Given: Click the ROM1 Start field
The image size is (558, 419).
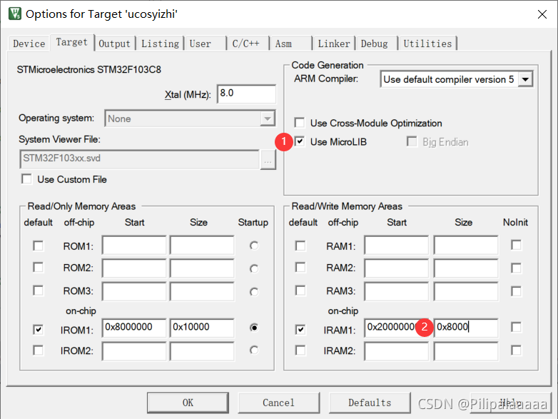Looking at the screenshot, I should pyautogui.click(x=134, y=245).
